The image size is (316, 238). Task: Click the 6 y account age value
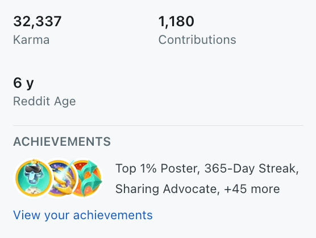coord(23,83)
